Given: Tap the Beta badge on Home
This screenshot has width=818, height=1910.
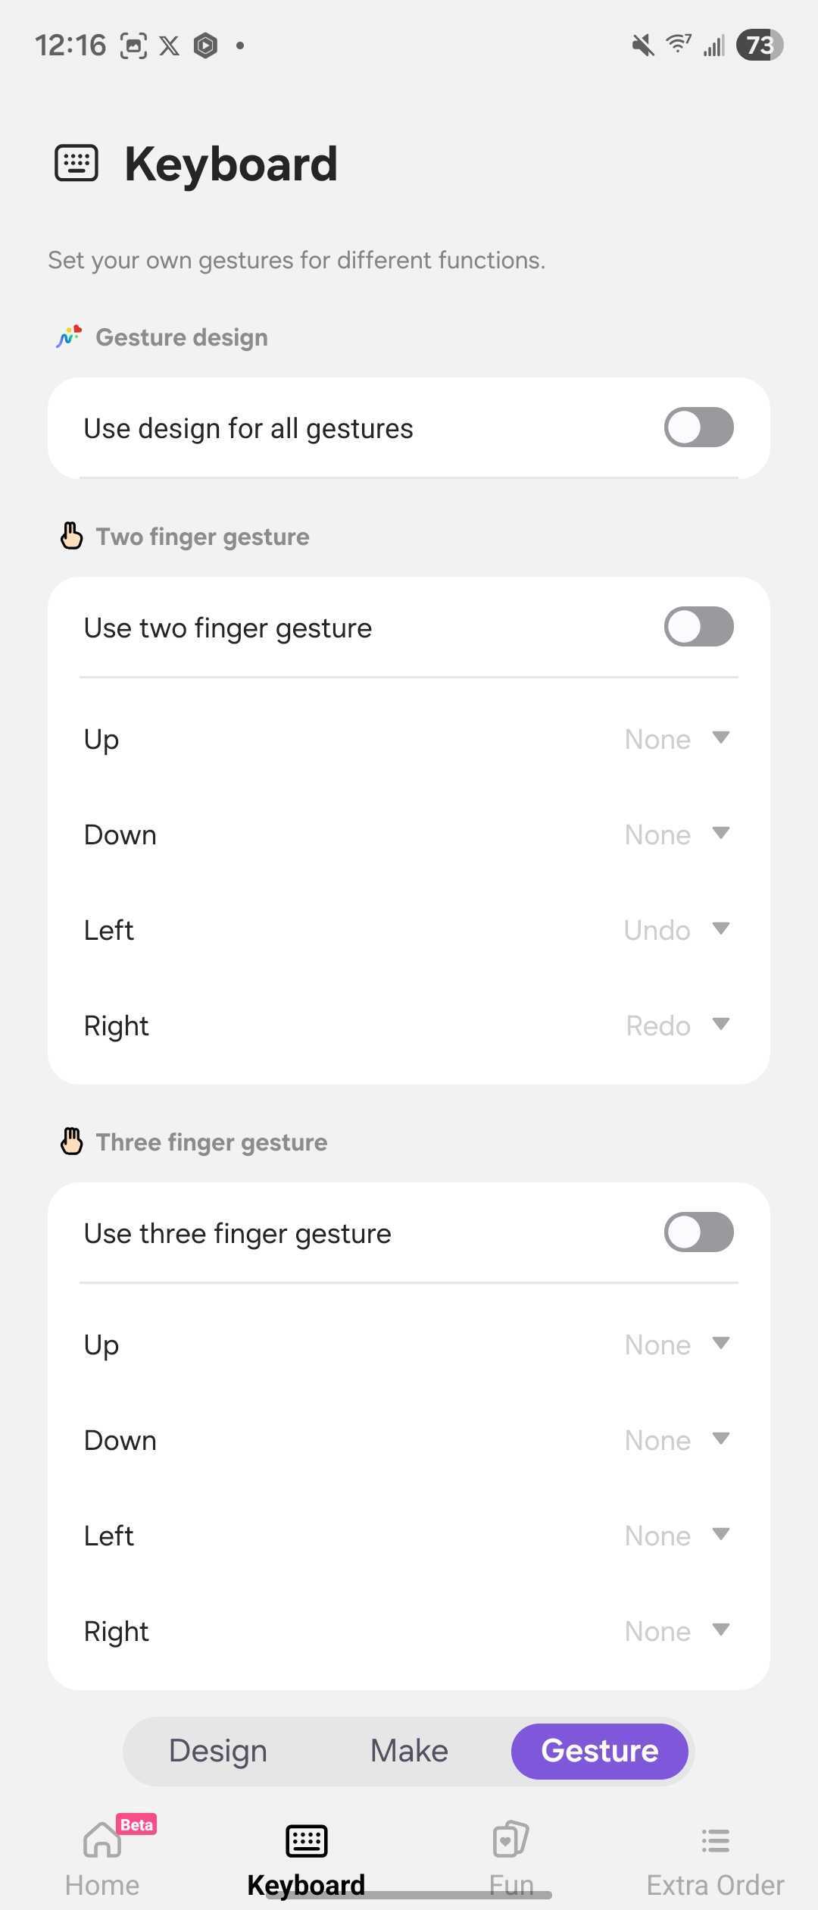Looking at the screenshot, I should [x=136, y=1824].
